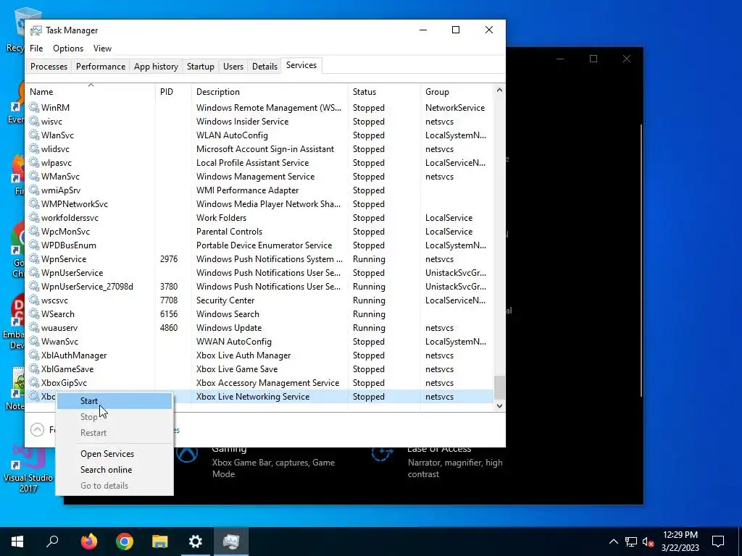The image size is (742, 556).
Task: Sort services by PID column
Action: tap(173, 92)
